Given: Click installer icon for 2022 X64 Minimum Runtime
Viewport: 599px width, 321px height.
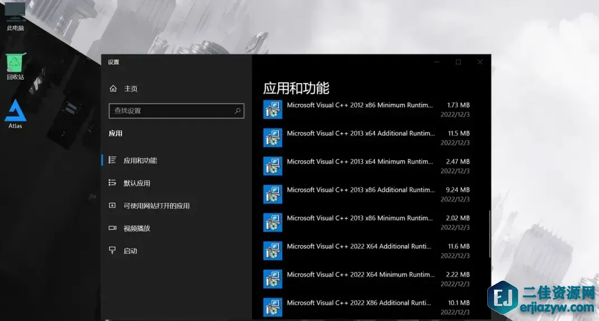Looking at the screenshot, I should tap(273, 279).
